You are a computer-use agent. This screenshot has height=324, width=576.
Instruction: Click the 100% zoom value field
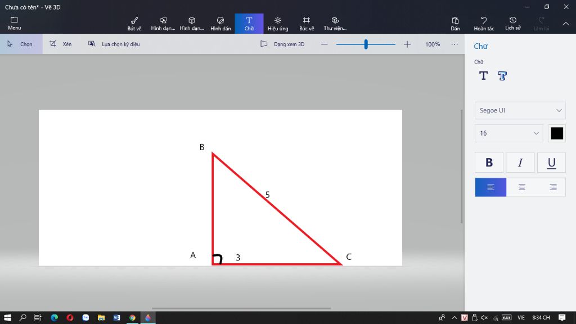(433, 44)
